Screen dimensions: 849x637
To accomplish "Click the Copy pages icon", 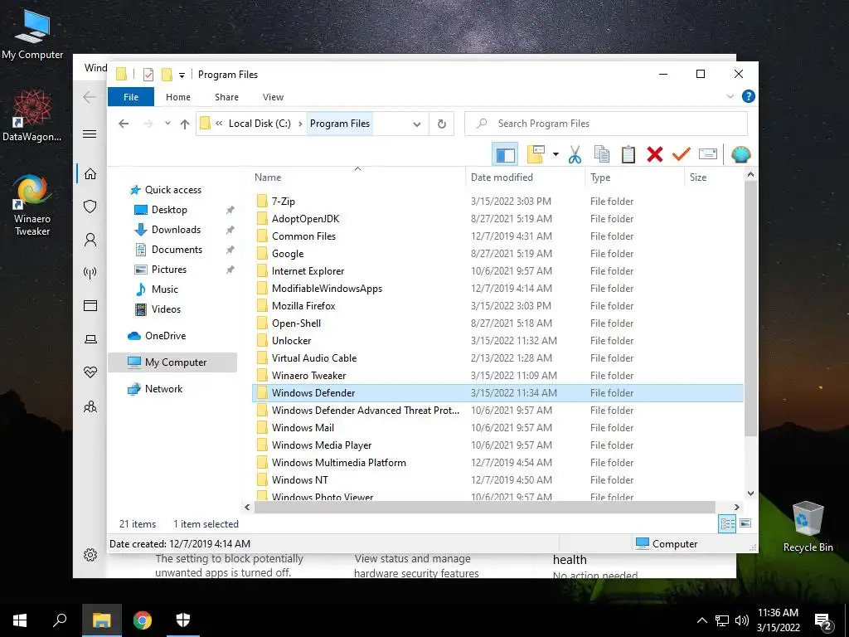I will tap(602, 154).
